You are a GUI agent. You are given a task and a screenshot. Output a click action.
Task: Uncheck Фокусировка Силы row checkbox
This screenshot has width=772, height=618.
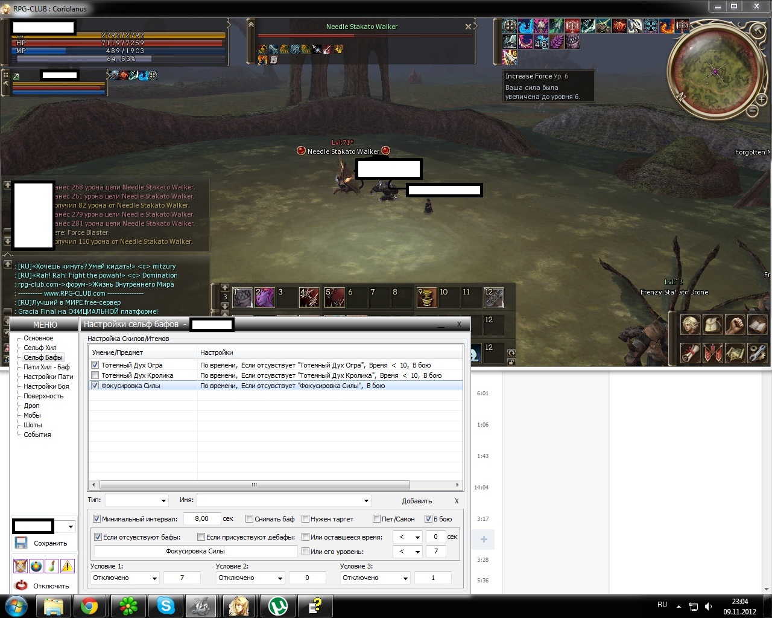[95, 386]
